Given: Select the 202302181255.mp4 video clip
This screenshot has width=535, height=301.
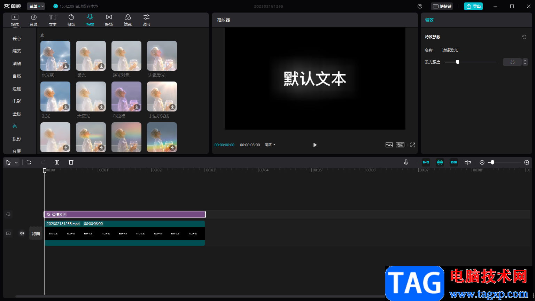Looking at the screenshot, I should 125,233.
